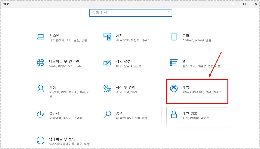Screen dimensions: 260x149
Task: Open the 전화 phone icon
Action: coord(174,36)
